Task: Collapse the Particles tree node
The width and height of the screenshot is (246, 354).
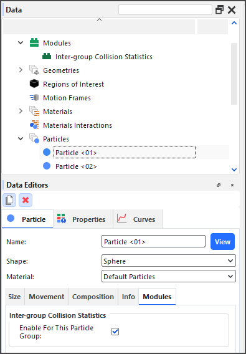Action: (x=21, y=138)
